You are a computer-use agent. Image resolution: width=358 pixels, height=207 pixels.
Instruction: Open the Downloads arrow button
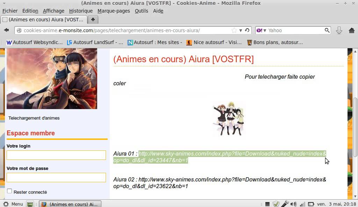[339, 30]
